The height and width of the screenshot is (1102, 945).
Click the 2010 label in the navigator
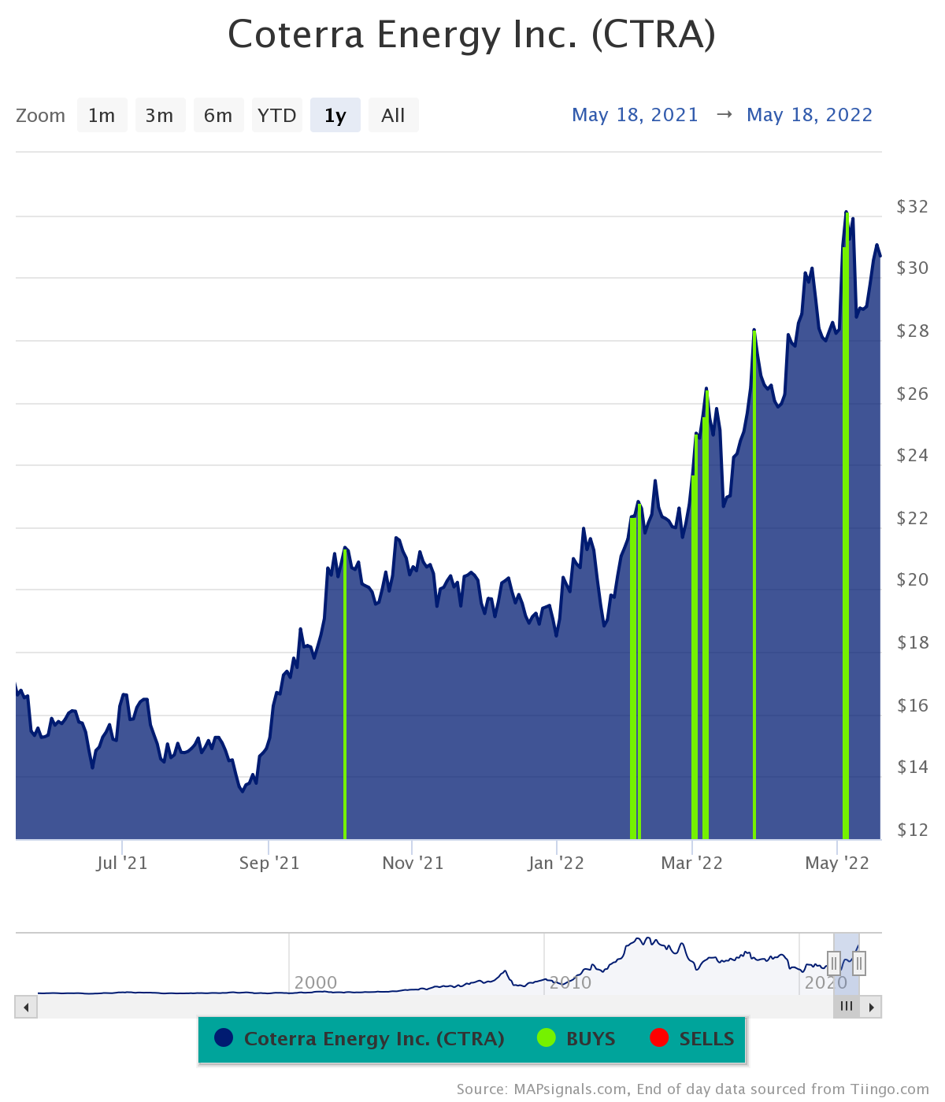pos(570,982)
